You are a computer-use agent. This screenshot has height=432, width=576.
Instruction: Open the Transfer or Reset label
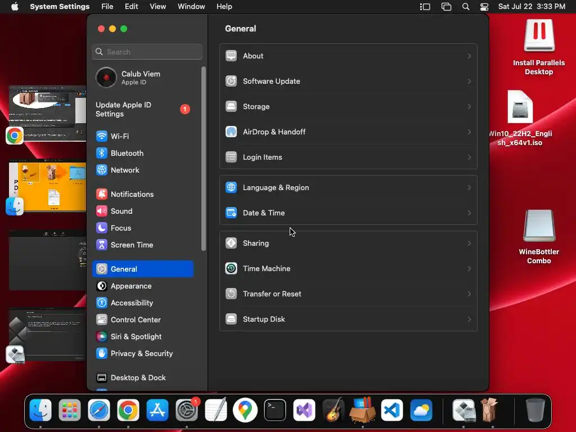[x=272, y=294]
